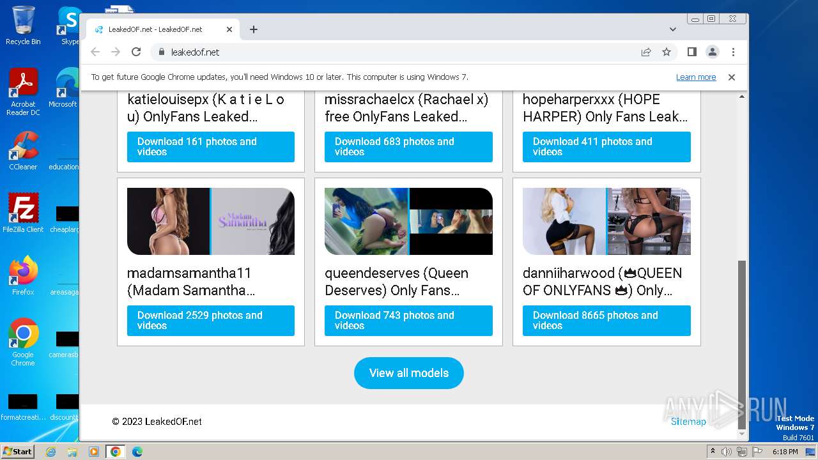This screenshot has width=818, height=460.
Task: Select the LeakedOF.net browser tab
Action: click(164, 29)
